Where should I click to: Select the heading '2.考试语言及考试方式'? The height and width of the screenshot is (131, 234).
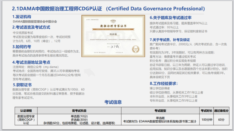tap(31, 27)
